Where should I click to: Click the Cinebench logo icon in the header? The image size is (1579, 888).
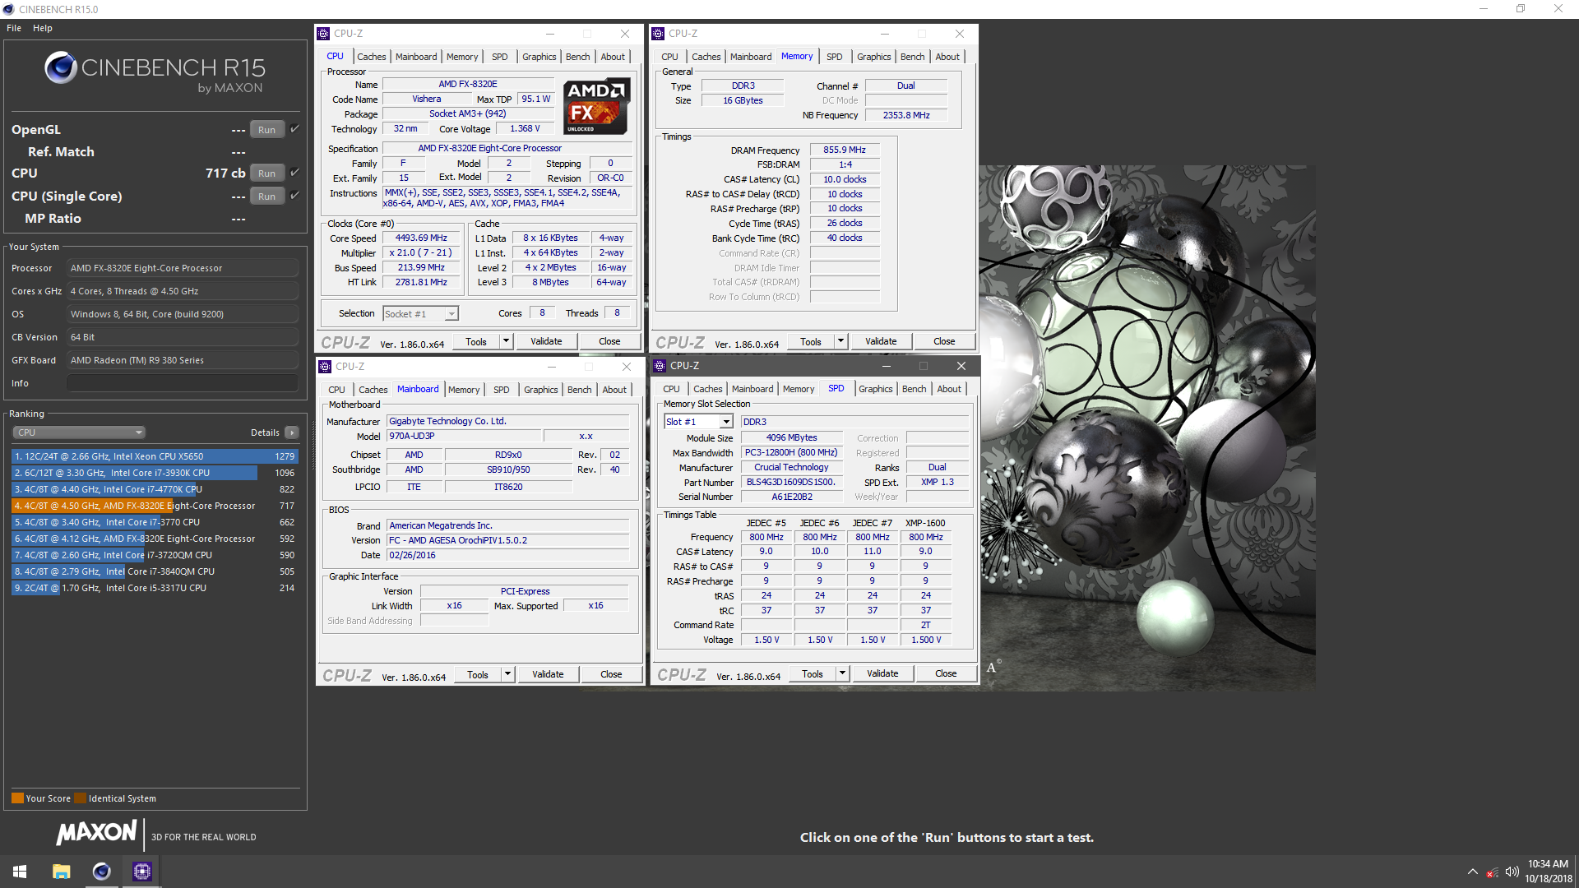coord(61,67)
